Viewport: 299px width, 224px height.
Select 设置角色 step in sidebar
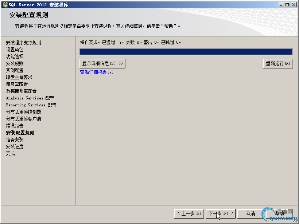[15, 50]
